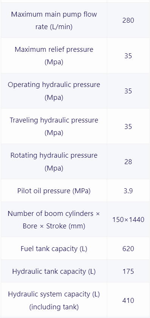Screen dimensions: 150x318
Task: Select the traveling hydraulic pressure value 35
Action: (128, 127)
